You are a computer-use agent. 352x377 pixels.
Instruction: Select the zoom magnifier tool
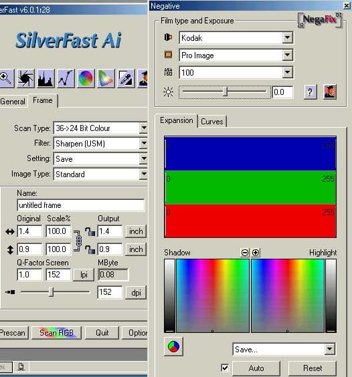[7, 78]
